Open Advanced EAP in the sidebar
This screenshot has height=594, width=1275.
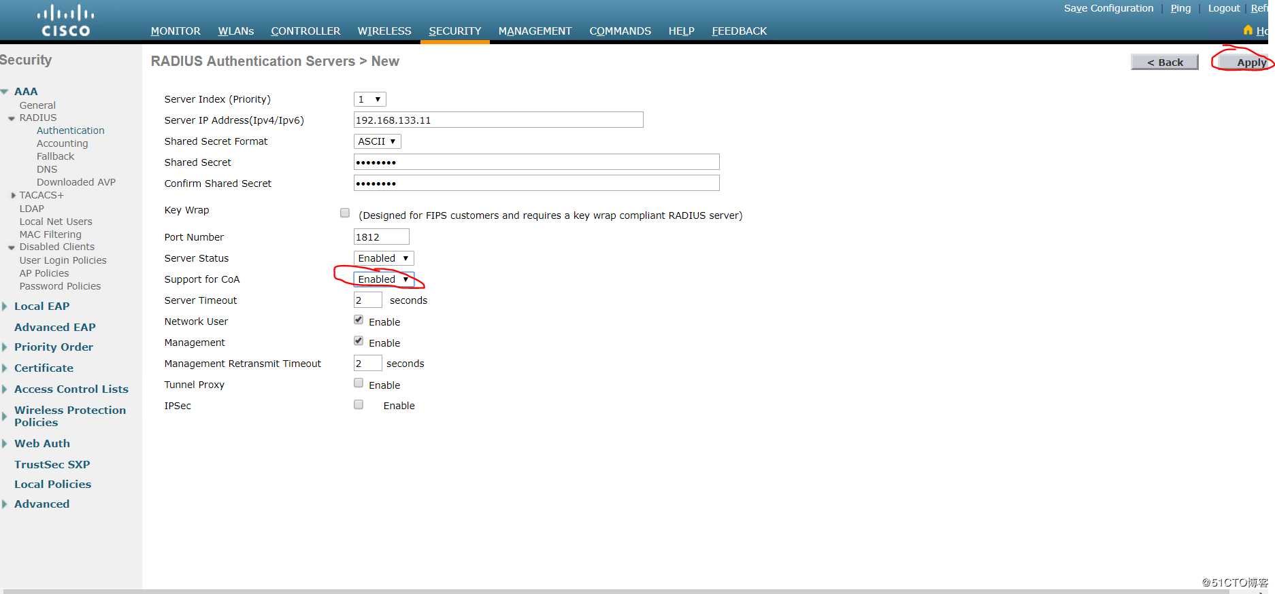[55, 327]
